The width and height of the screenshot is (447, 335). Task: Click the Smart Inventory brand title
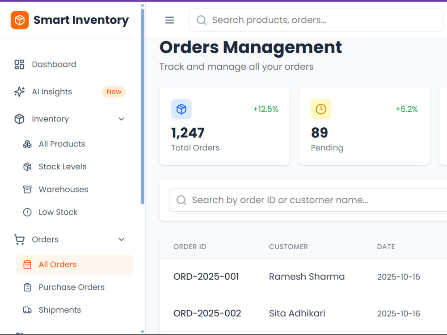tap(81, 20)
